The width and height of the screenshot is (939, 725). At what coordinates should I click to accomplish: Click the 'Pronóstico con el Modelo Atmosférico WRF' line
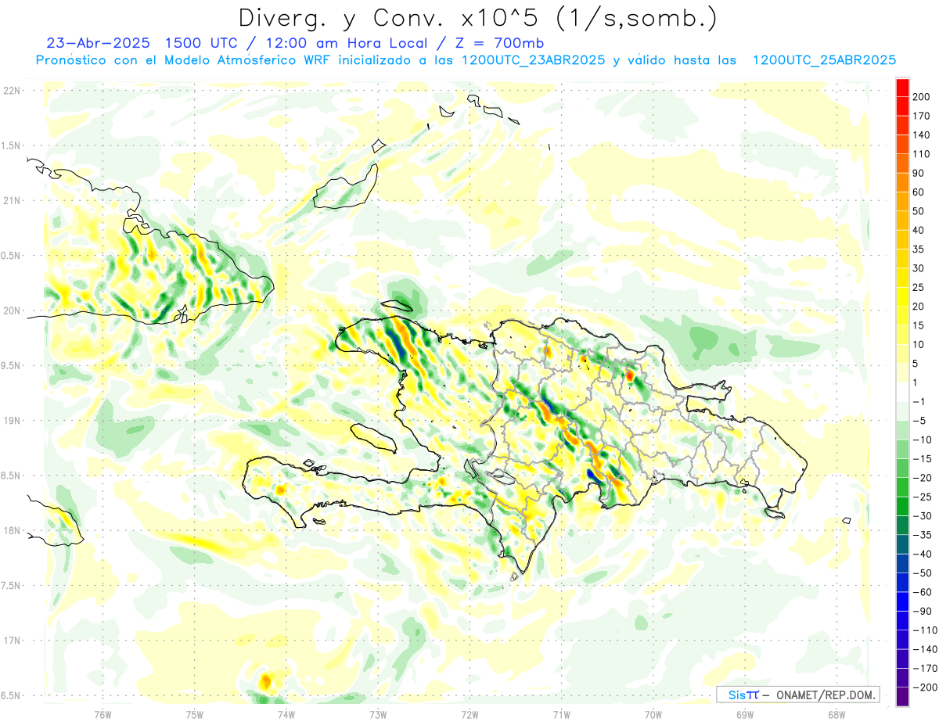click(184, 60)
